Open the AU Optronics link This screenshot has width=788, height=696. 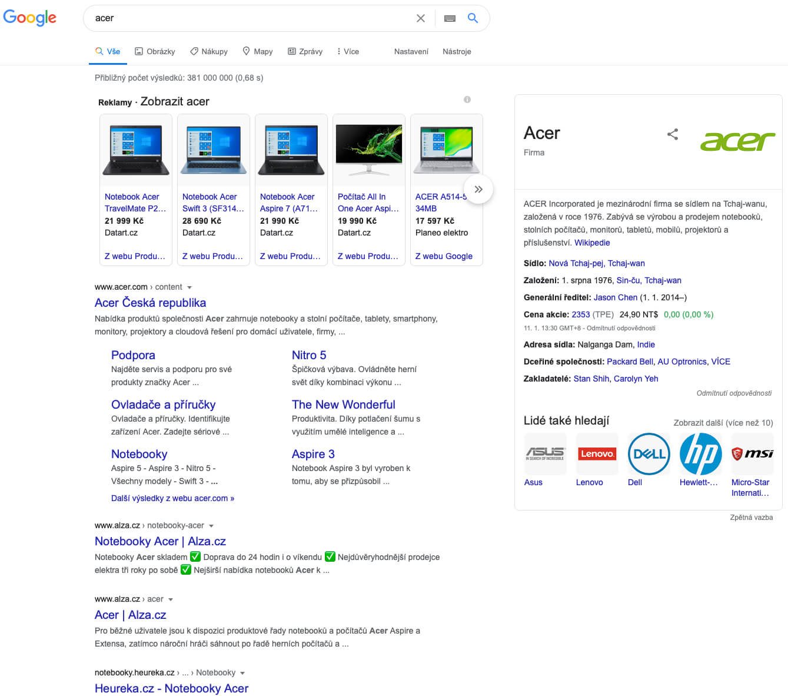tap(682, 362)
